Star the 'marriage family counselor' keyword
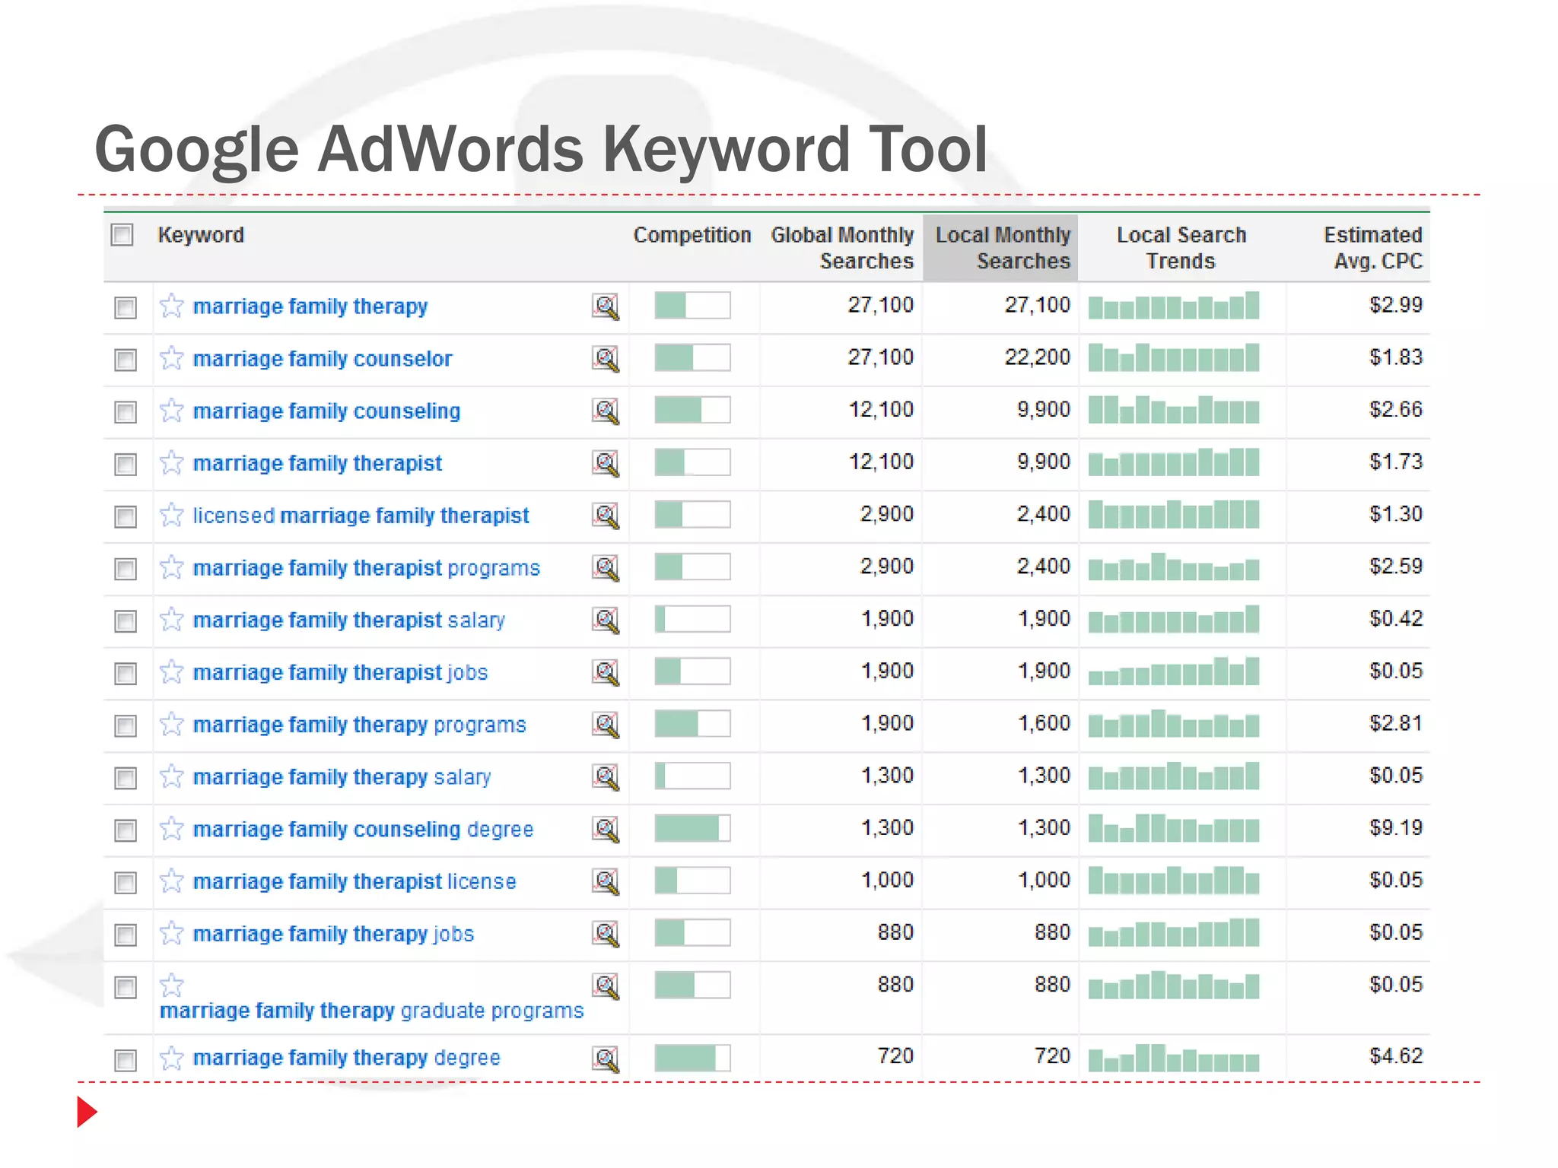This screenshot has height=1168, width=1558. tap(172, 358)
